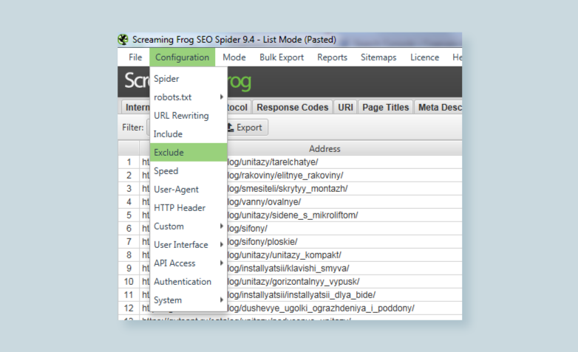Screen dimensions: 578x352
Task: Expand the API Access submenu
Action: [188, 263]
